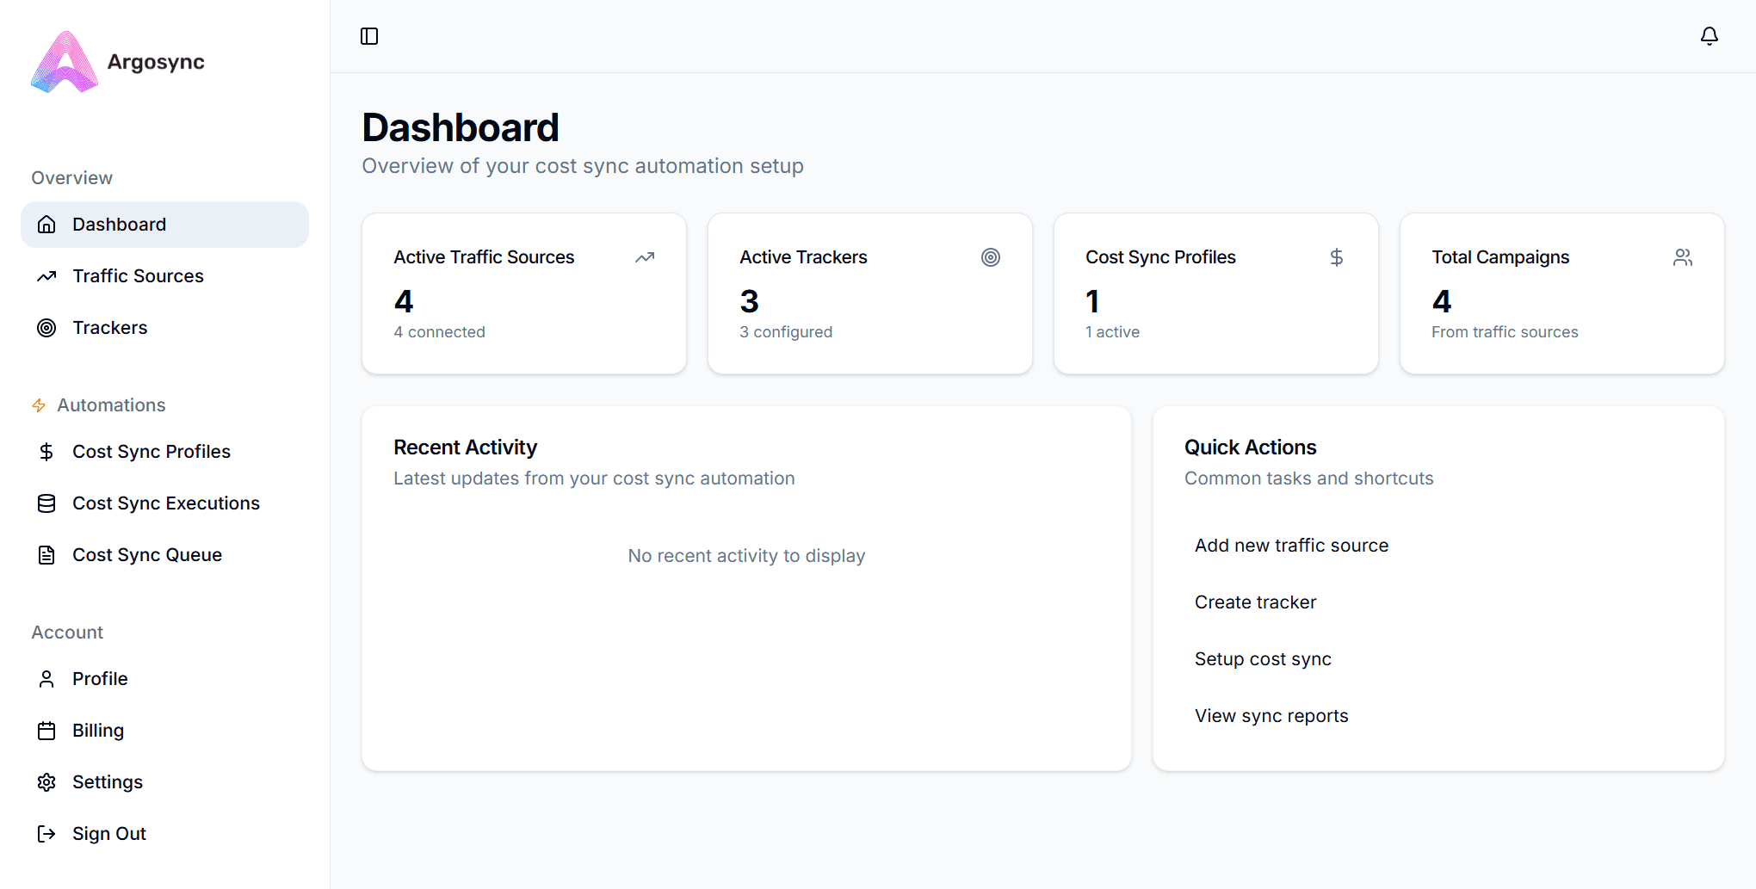Click the Argosync logo icon
Viewport: 1756px width, 889px height.
click(x=65, y=62)
